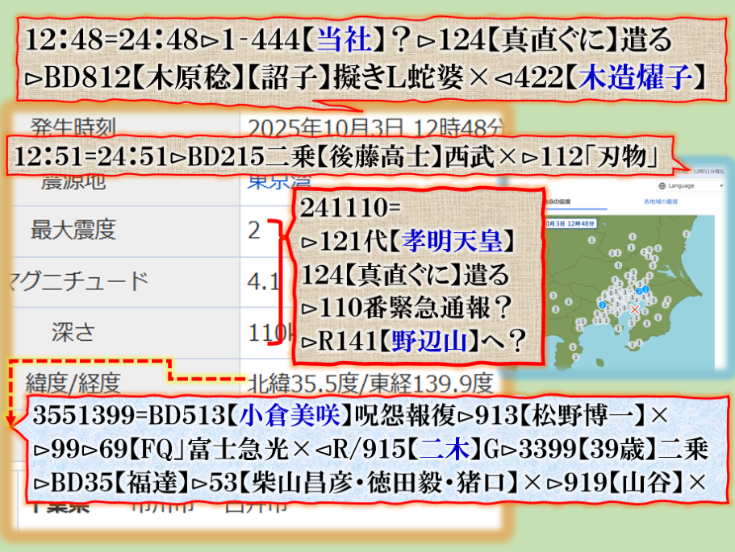This screenshot has height=552, width=735.
Task: Select the 最大震度 table row label
Action: [x=73, y=231]
